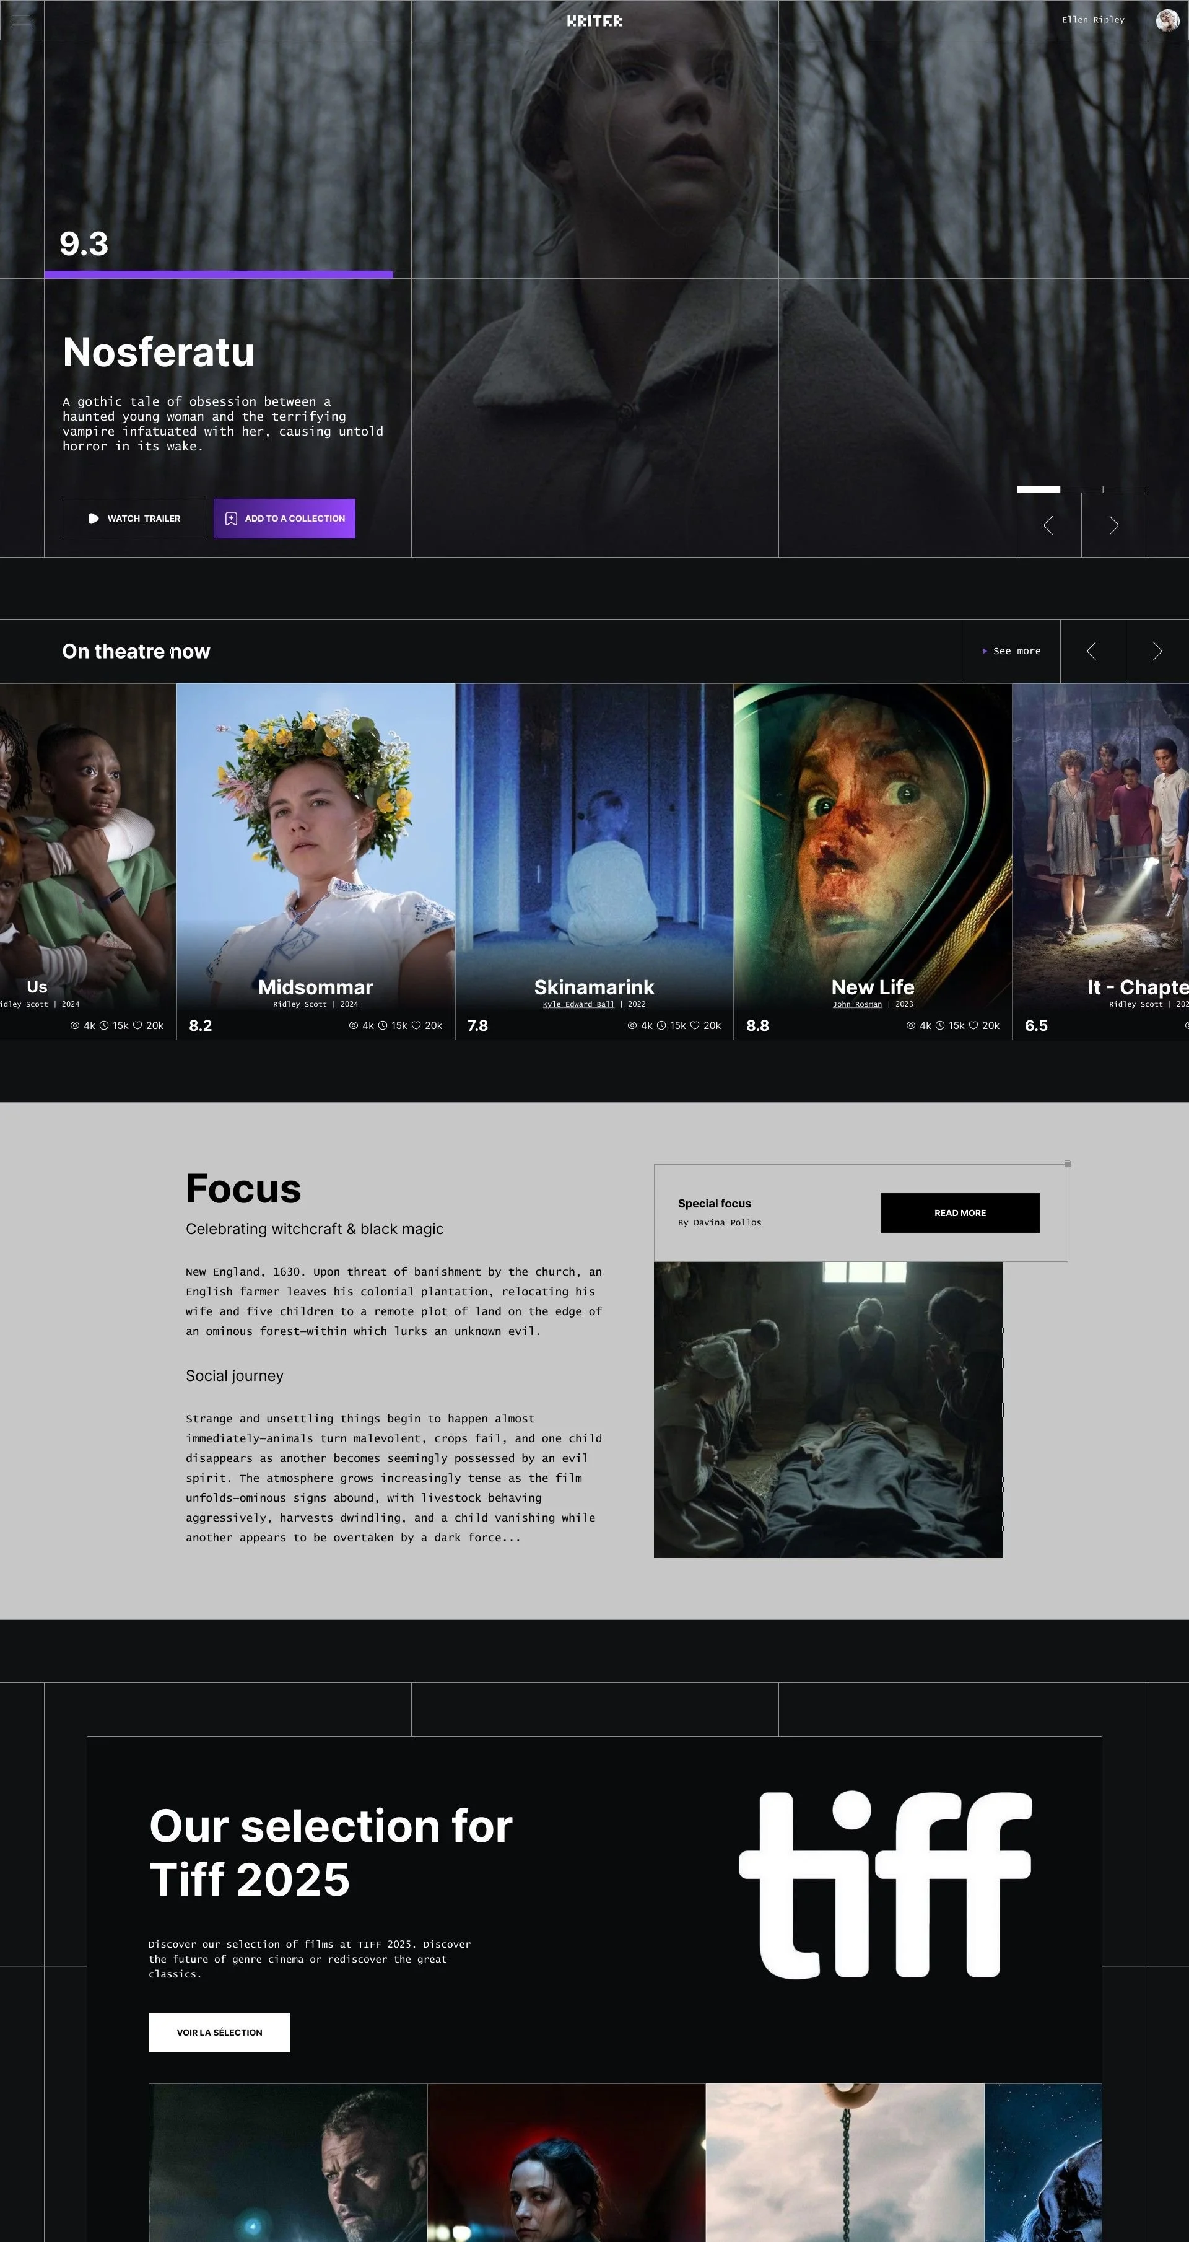This screenshot has width=1189, height=2242.
Task: Open the hamburger menu icon
Action: pos(22,20)
